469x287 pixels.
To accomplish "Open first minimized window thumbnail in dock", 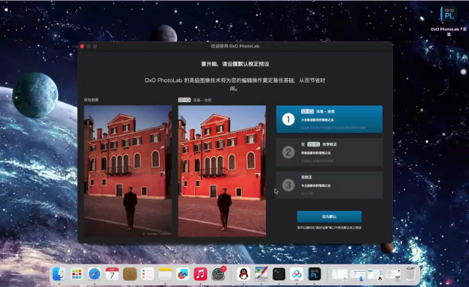I will pos(339,275).
